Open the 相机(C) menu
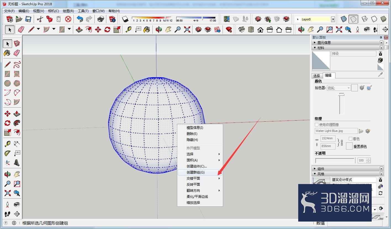The height and width of the screenshot is (229, 391). coord(54,11)
